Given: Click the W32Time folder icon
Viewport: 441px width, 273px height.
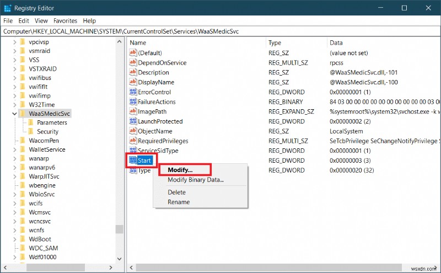Looking at the screenshot, I should [x=23, y=105].
